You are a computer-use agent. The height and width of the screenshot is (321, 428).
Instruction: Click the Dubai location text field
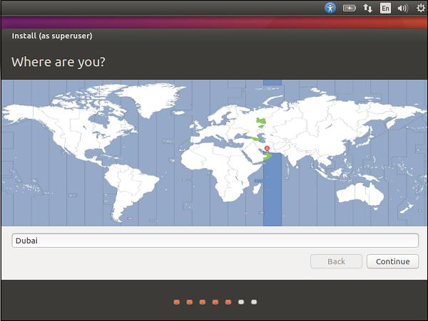214,241
